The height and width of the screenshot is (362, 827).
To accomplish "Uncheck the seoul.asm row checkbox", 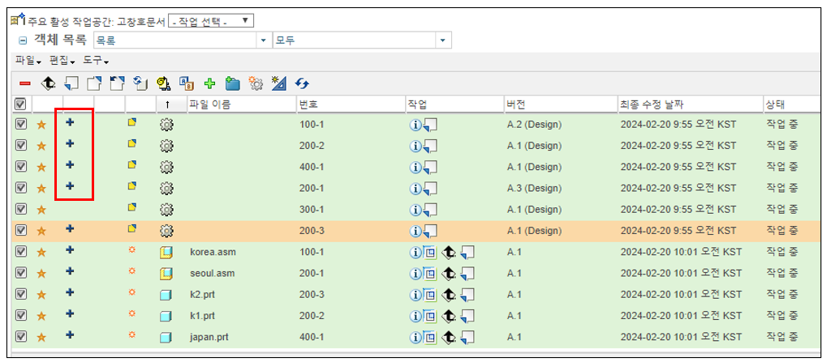I will click(21, 273).
